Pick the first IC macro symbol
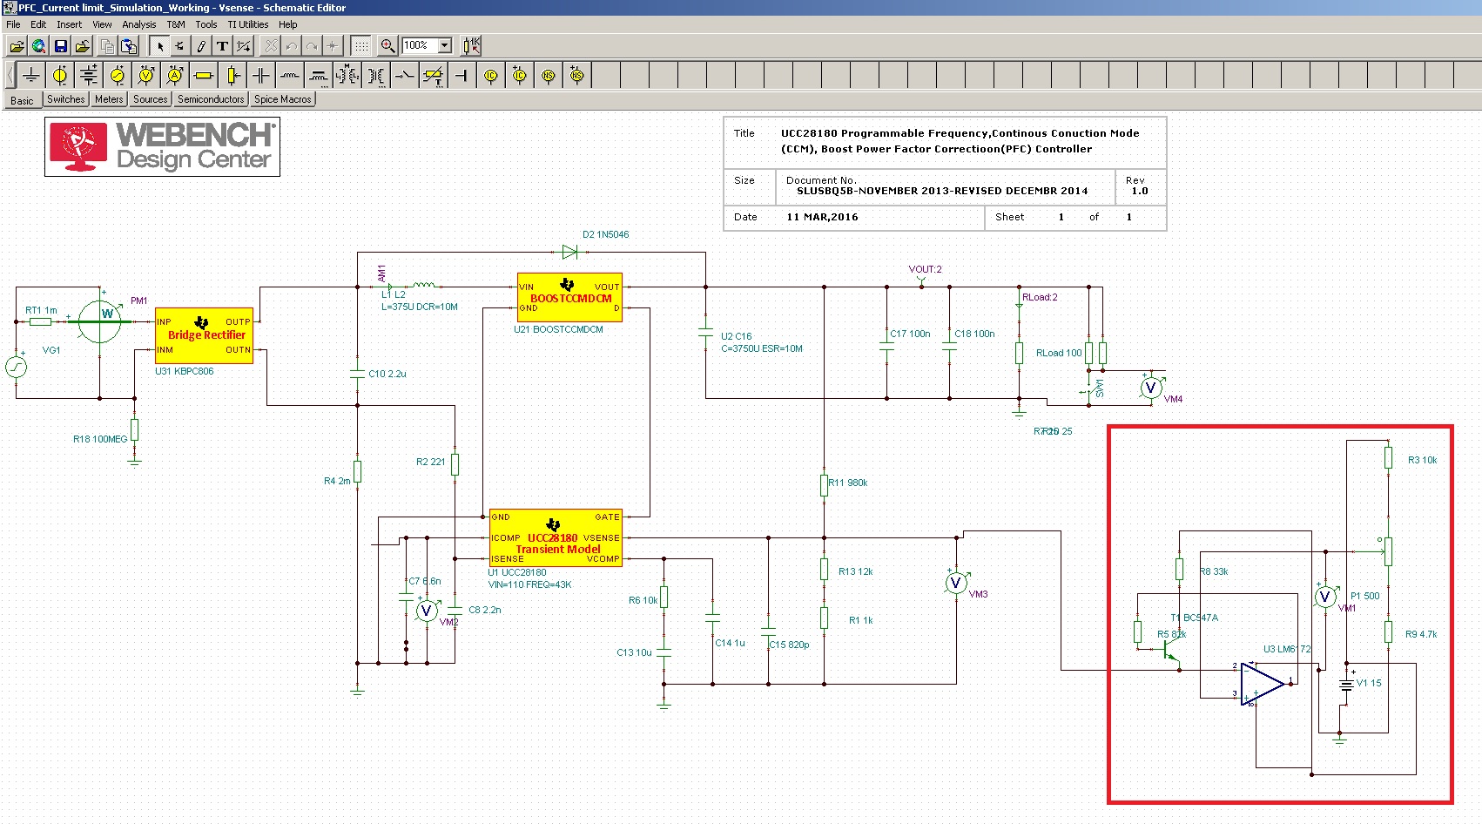The image size is (1482, 824). [491, 76]
